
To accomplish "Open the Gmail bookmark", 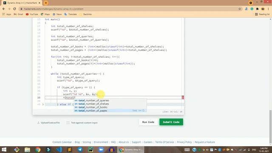I will [18, 14].
